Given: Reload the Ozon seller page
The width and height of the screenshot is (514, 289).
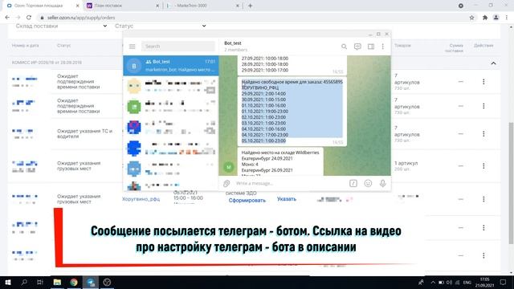Looking at the screenshot, I should (29, 18).
